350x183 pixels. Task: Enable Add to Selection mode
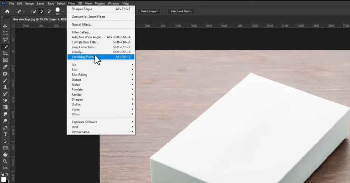[41, 11]
